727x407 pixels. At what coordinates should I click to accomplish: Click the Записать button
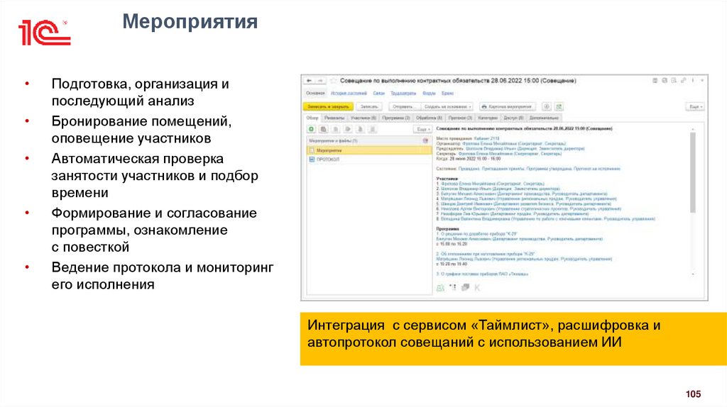(x=369, y=106)
